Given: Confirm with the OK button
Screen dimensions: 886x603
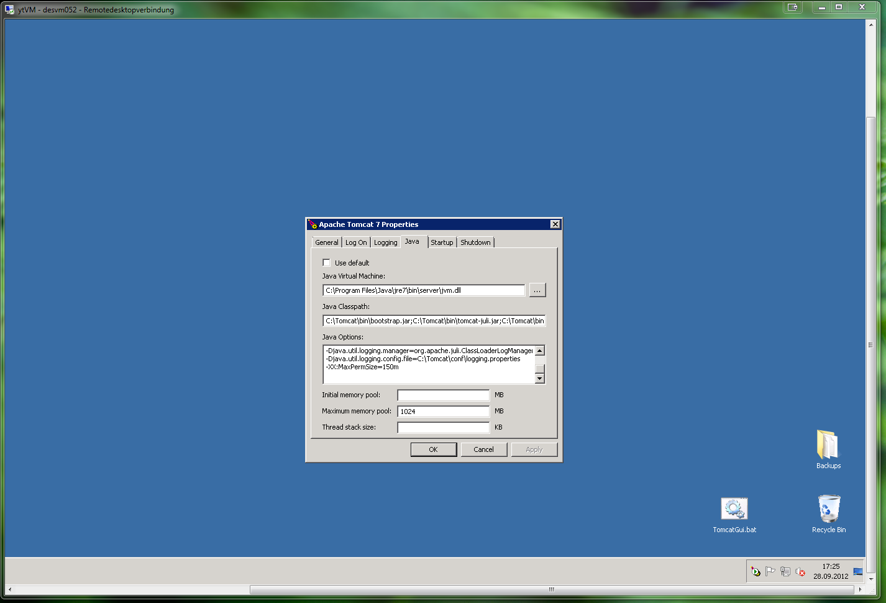Looking at the screenshot, I should (x=434, y=449).
